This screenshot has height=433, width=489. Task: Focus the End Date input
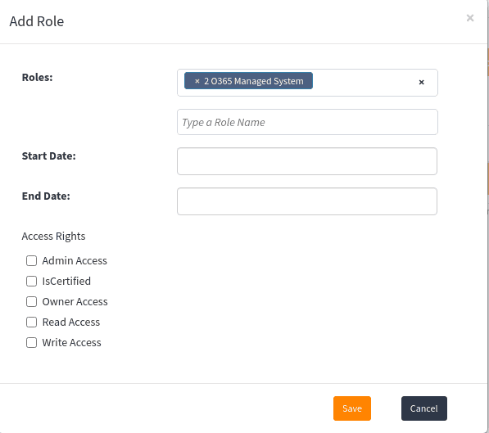[x=307, y=201]
